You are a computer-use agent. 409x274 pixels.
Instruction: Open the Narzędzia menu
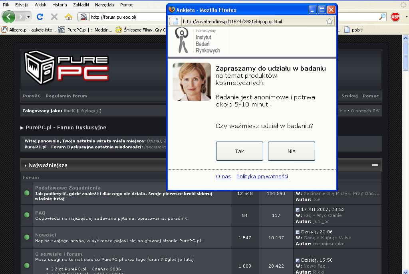[104, 5]
